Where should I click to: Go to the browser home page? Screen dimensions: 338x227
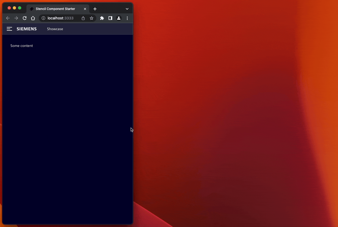point(33,18)
